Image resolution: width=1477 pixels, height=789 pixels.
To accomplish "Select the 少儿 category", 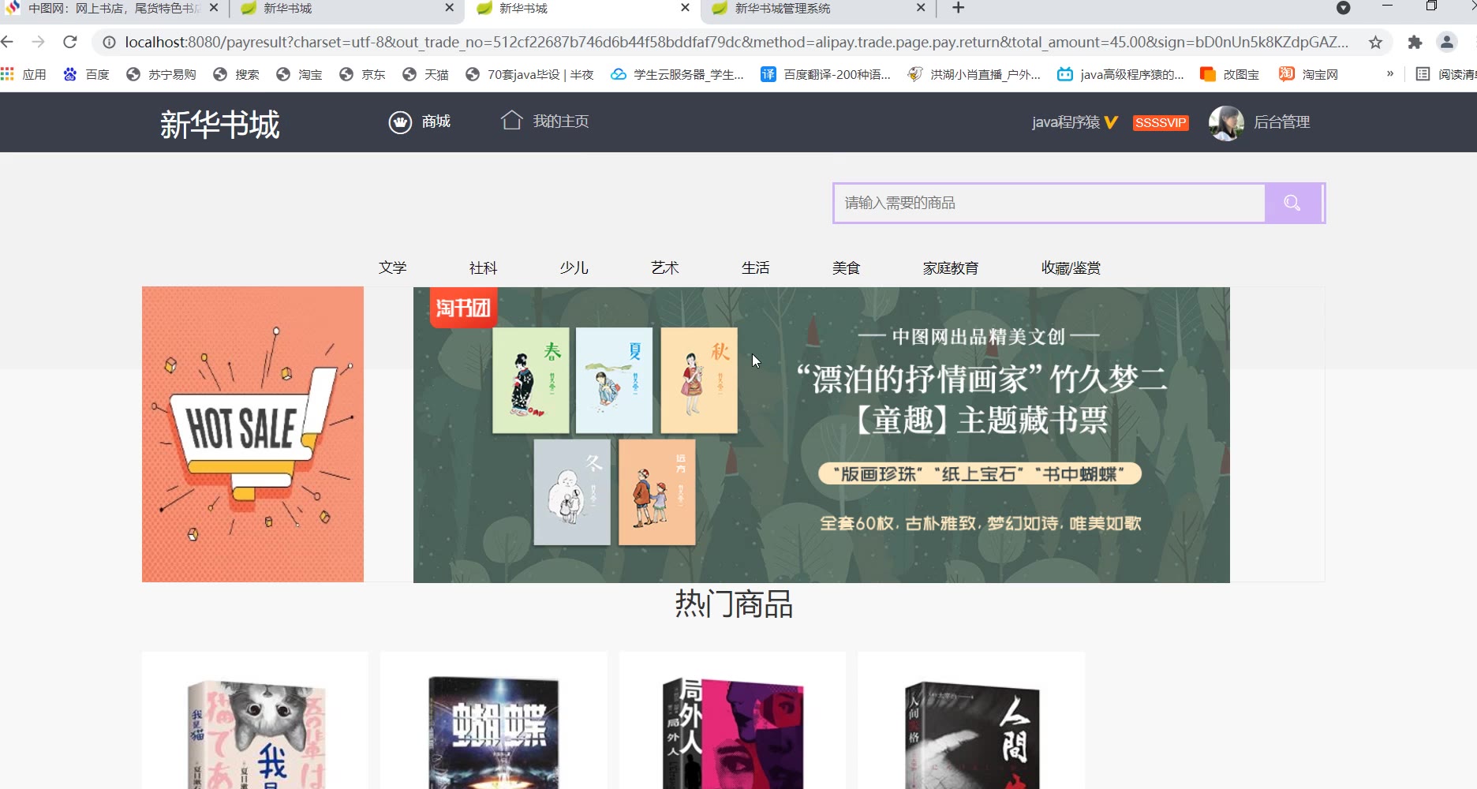I will click(x=574, y=267).
